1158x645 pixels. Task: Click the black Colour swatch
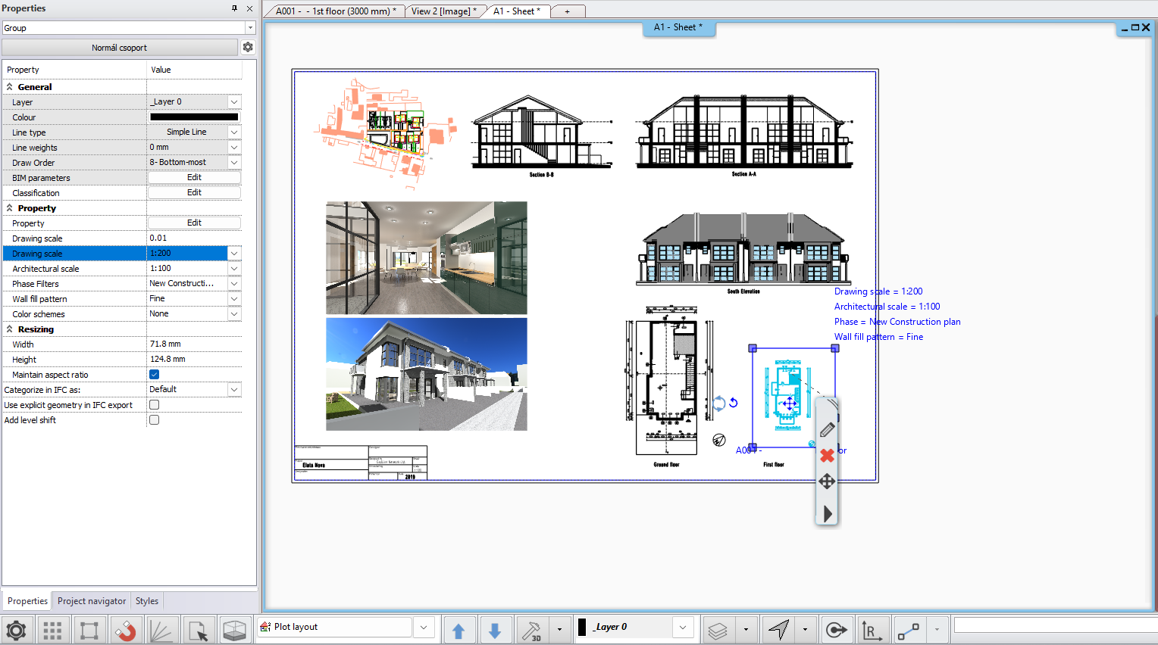tap(194, 117)
